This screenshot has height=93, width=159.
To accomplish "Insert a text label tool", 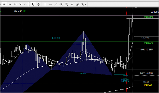I will point(77,4).
